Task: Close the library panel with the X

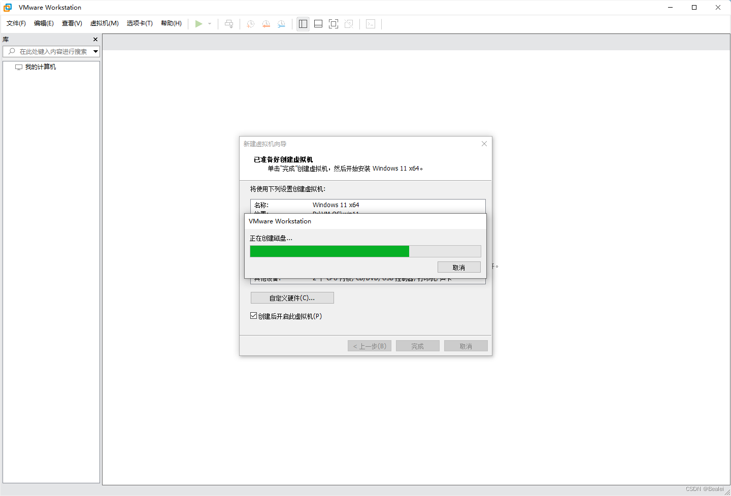Action: [95, 39]
